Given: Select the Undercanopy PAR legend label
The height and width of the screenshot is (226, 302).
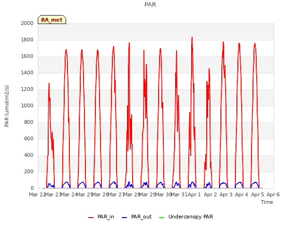Looking at the screenshot, I should click(191, 217).
